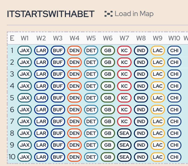Viewport: 188px width, 166px height.
Task: Select the SEA pick in row 10
Action: coord(124,157)
